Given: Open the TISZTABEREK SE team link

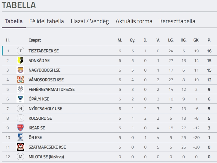Looking at the screenshot, I should (x=44, y=51).
